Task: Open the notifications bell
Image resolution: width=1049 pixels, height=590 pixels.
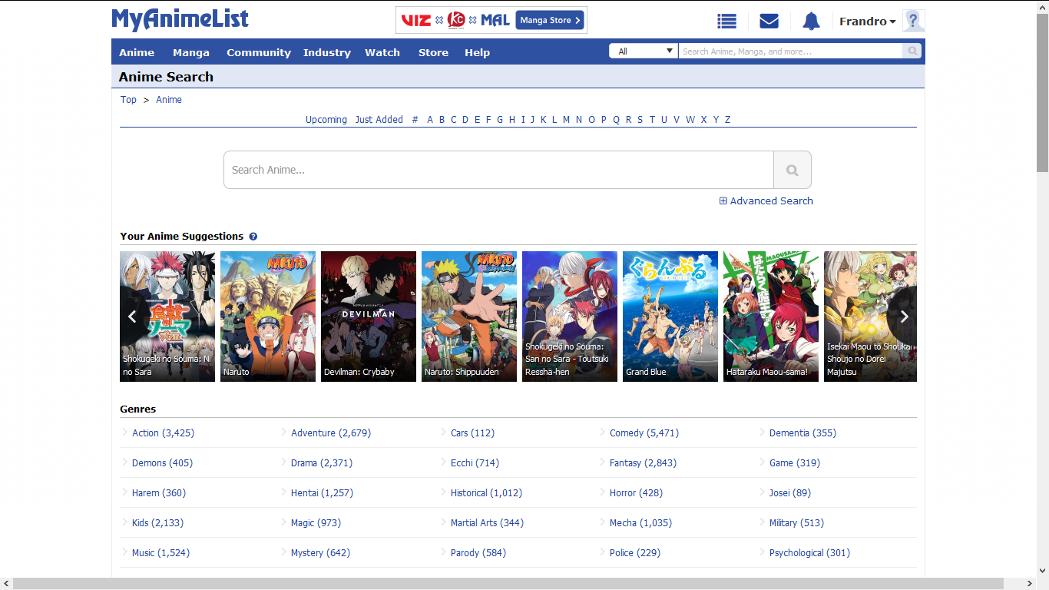Action: (811, 22)
